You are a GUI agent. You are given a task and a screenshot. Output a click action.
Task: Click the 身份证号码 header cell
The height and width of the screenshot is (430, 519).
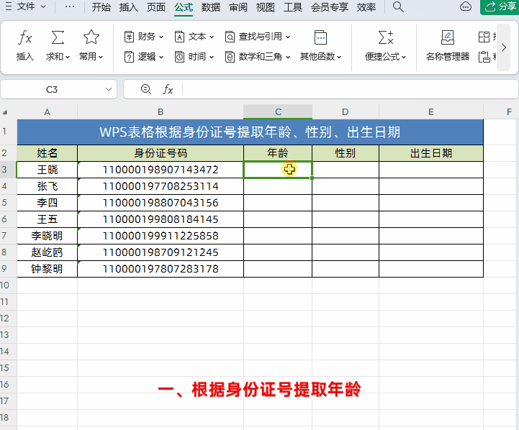[161, 153]
